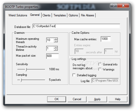Switch to the Weird Solutions tab
Image resolution: width=136 pixels, height=111 pixels.
[18, 15]
